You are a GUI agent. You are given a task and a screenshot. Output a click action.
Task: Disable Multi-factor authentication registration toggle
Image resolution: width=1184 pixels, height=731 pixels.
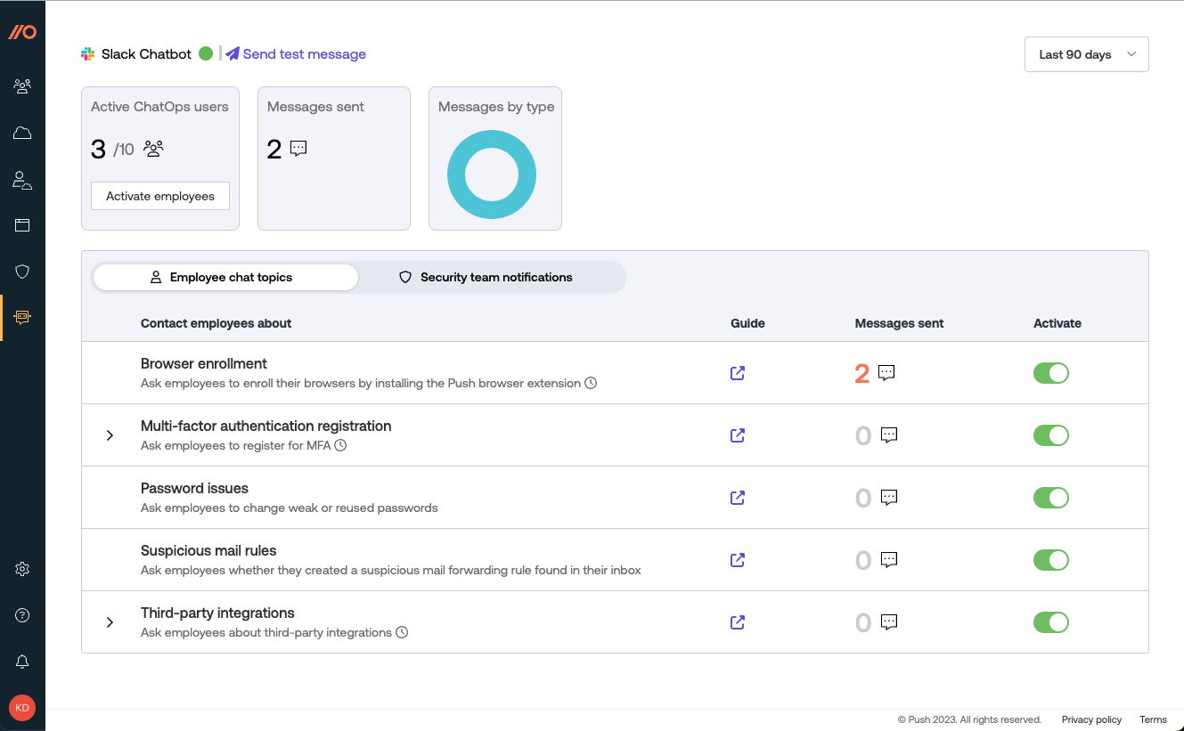coord(1051,435)
